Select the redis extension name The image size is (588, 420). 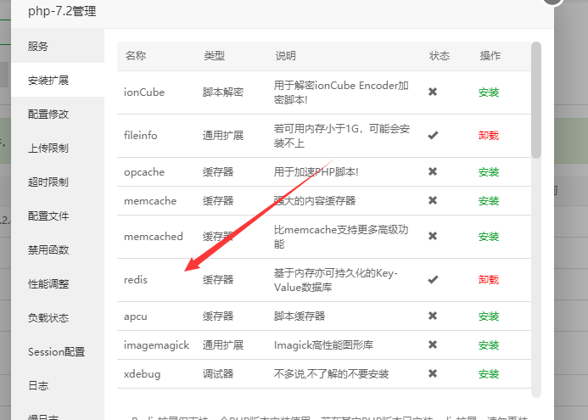coord(136,280)
